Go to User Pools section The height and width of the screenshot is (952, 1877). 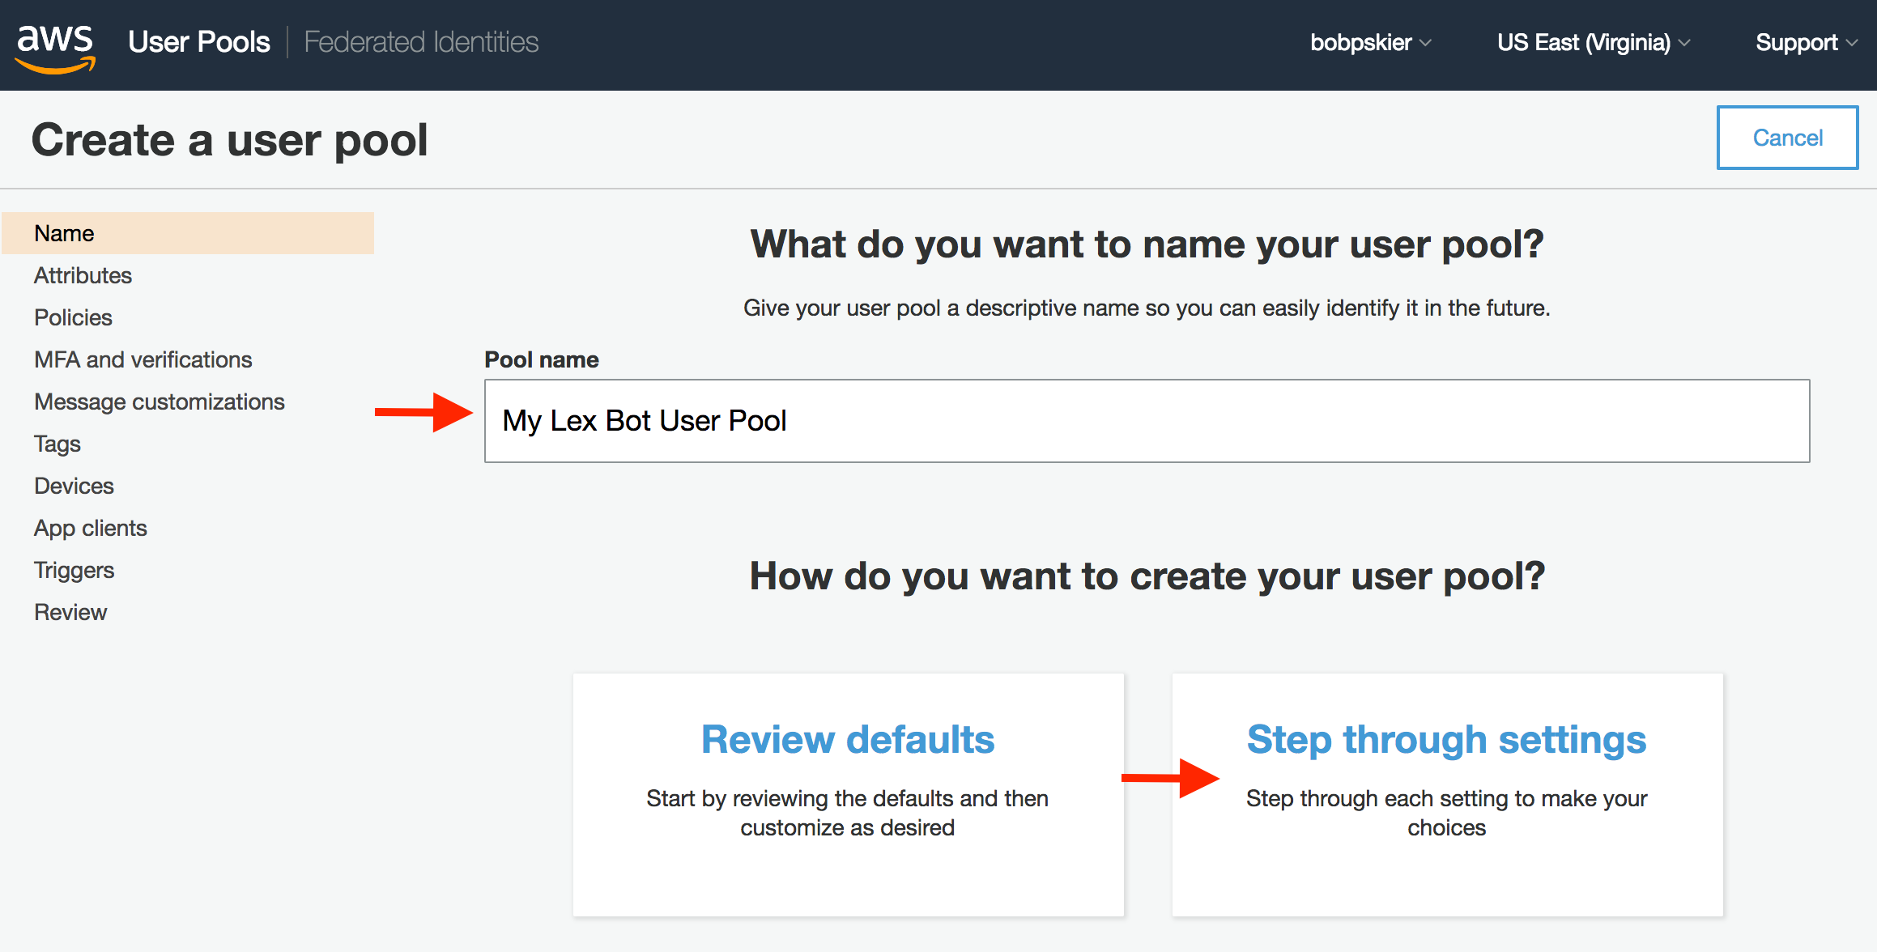(x=199, y=41)
